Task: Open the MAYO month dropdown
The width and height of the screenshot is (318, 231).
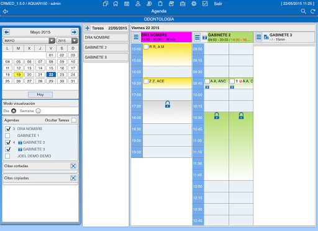Action: point(29,41)
